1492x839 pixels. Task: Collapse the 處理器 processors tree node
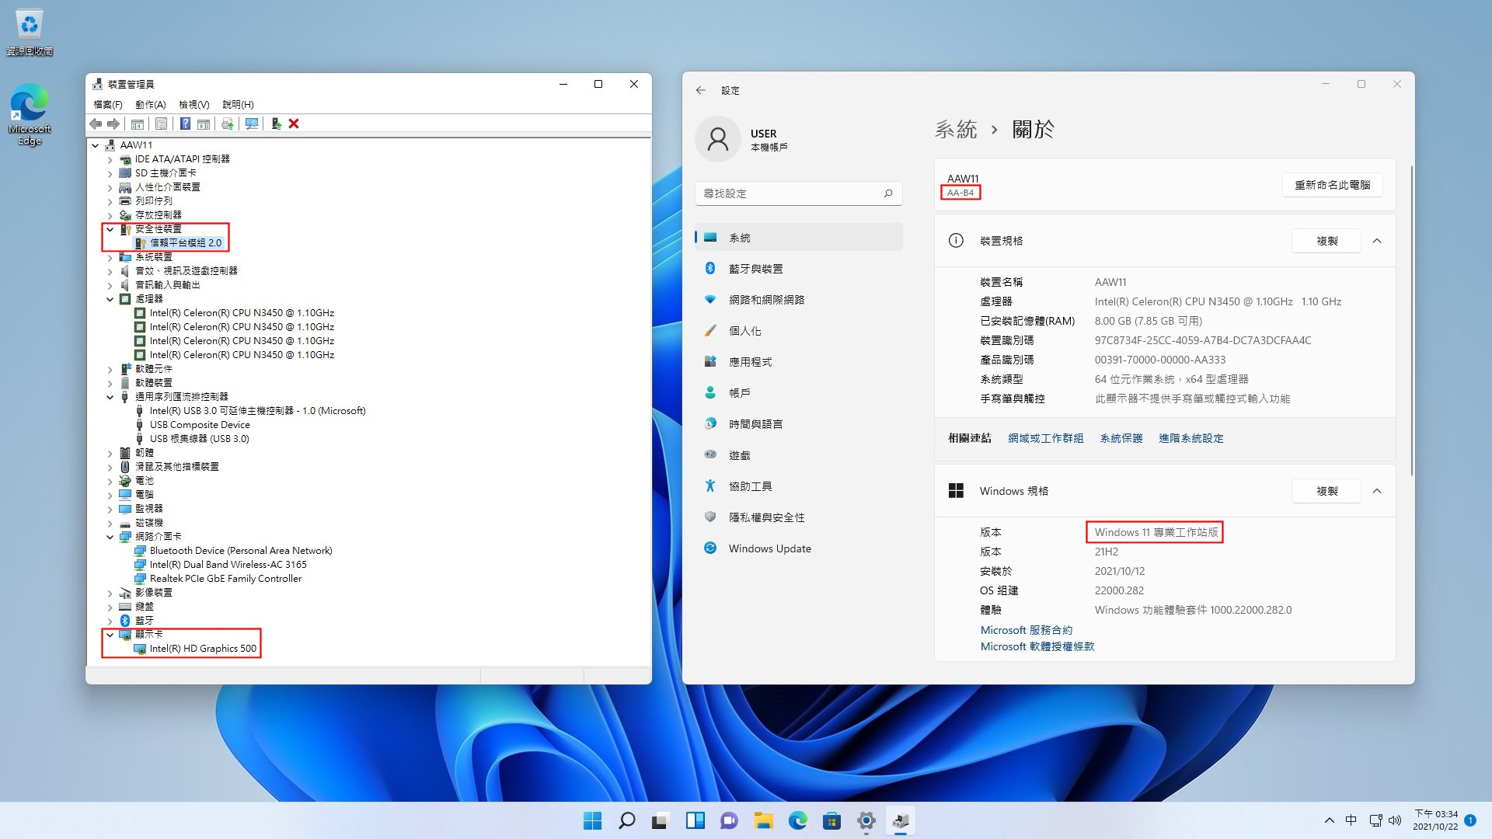(x=110, y=299)
